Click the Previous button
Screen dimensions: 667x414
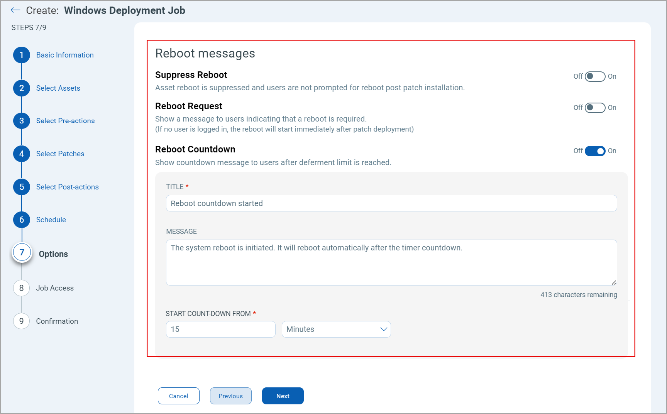(230, 396)
